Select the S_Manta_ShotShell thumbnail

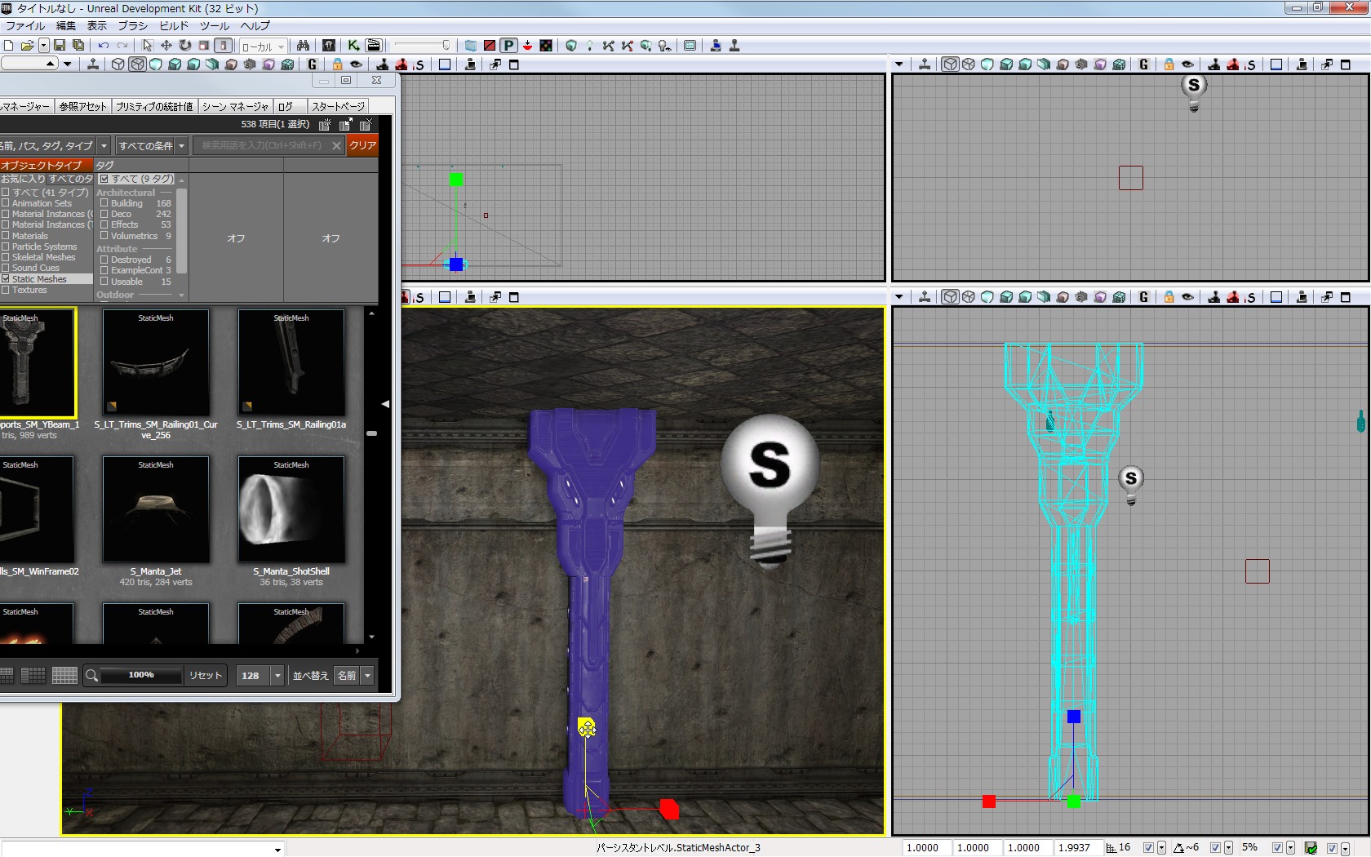click(x=291, y=510)
